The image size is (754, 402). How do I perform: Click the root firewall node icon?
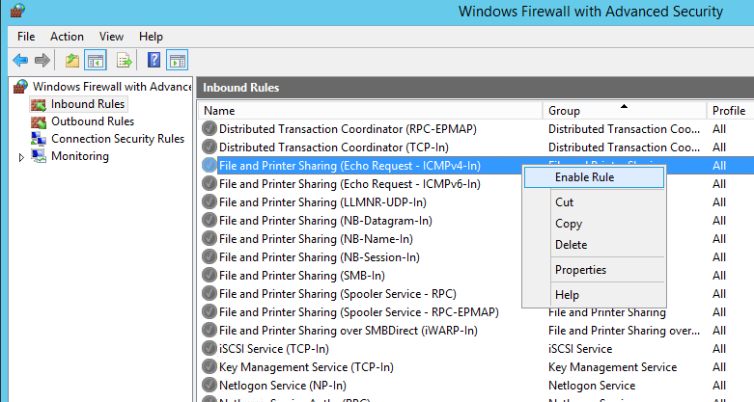click(20, 87)
